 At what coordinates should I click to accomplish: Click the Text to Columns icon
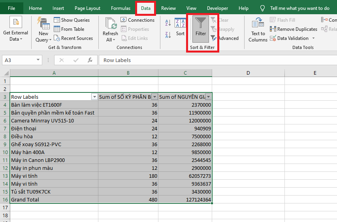258,24
